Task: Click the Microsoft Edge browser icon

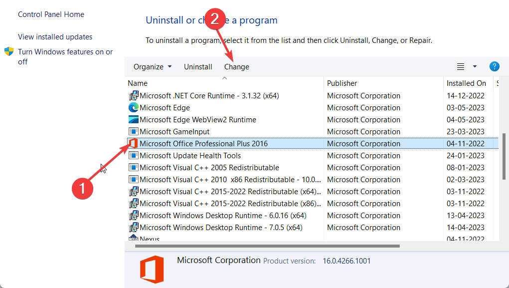Action: 134,108
